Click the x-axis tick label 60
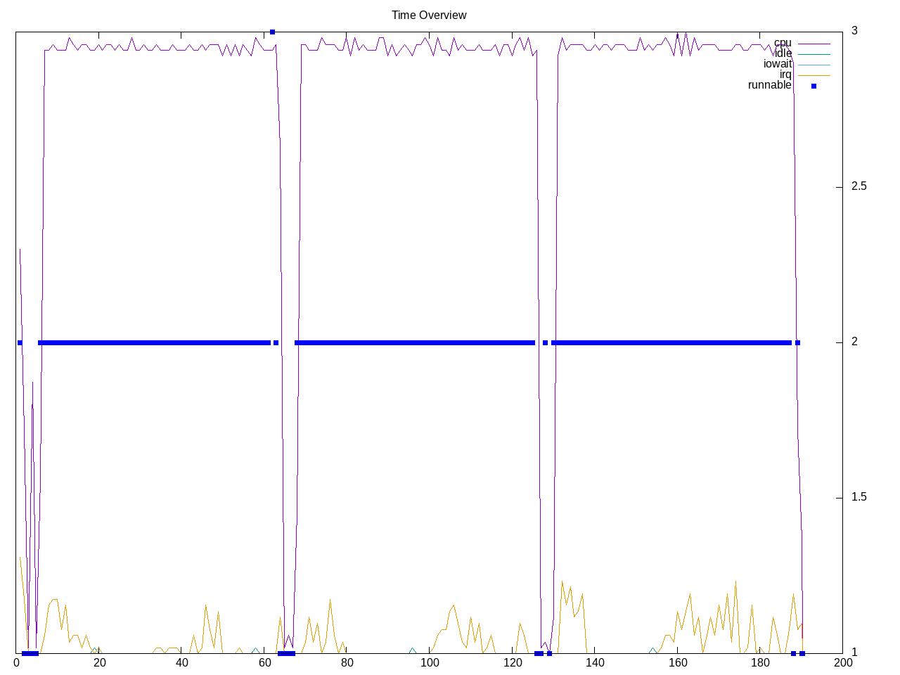The image size is (900, 675). tap(264, 662)
